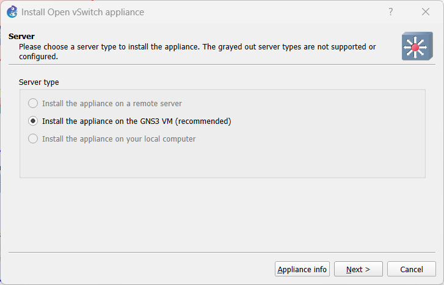Viewport: 444px width, 285px height.
Task: Click the Next button
Action: point(358,269)
